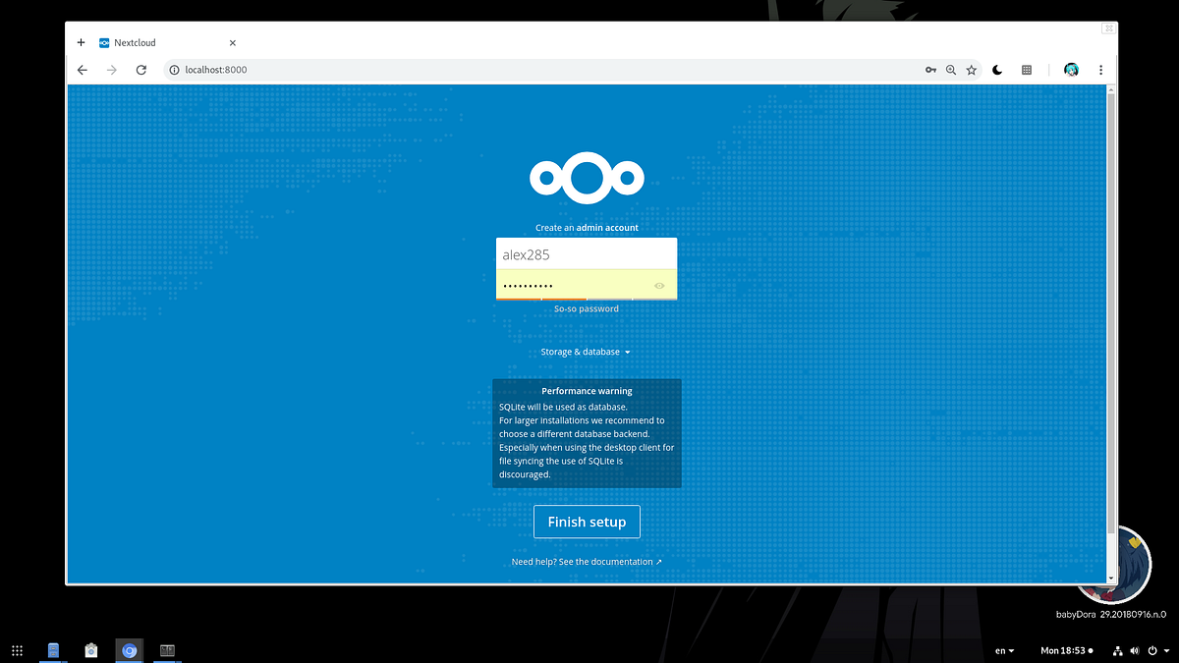This screenshot has width=1179, height=663.
Task: Click the Finish setup button
Action: pyautogui.click(x=587, y=522)
